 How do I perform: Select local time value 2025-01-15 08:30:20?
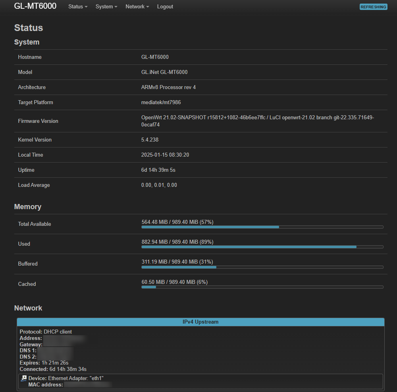[165, 155]
